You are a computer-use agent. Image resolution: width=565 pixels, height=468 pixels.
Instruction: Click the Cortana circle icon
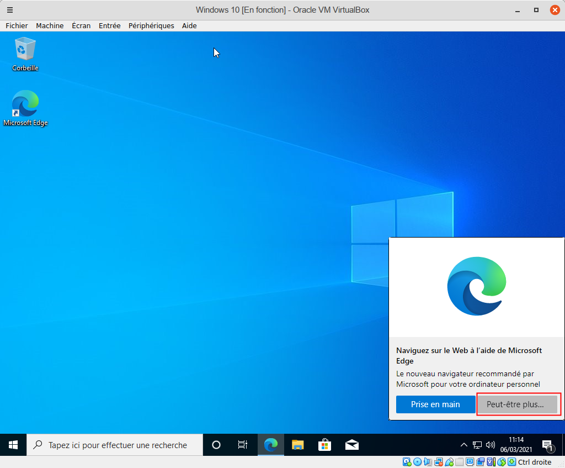click(x=216, y=445)
